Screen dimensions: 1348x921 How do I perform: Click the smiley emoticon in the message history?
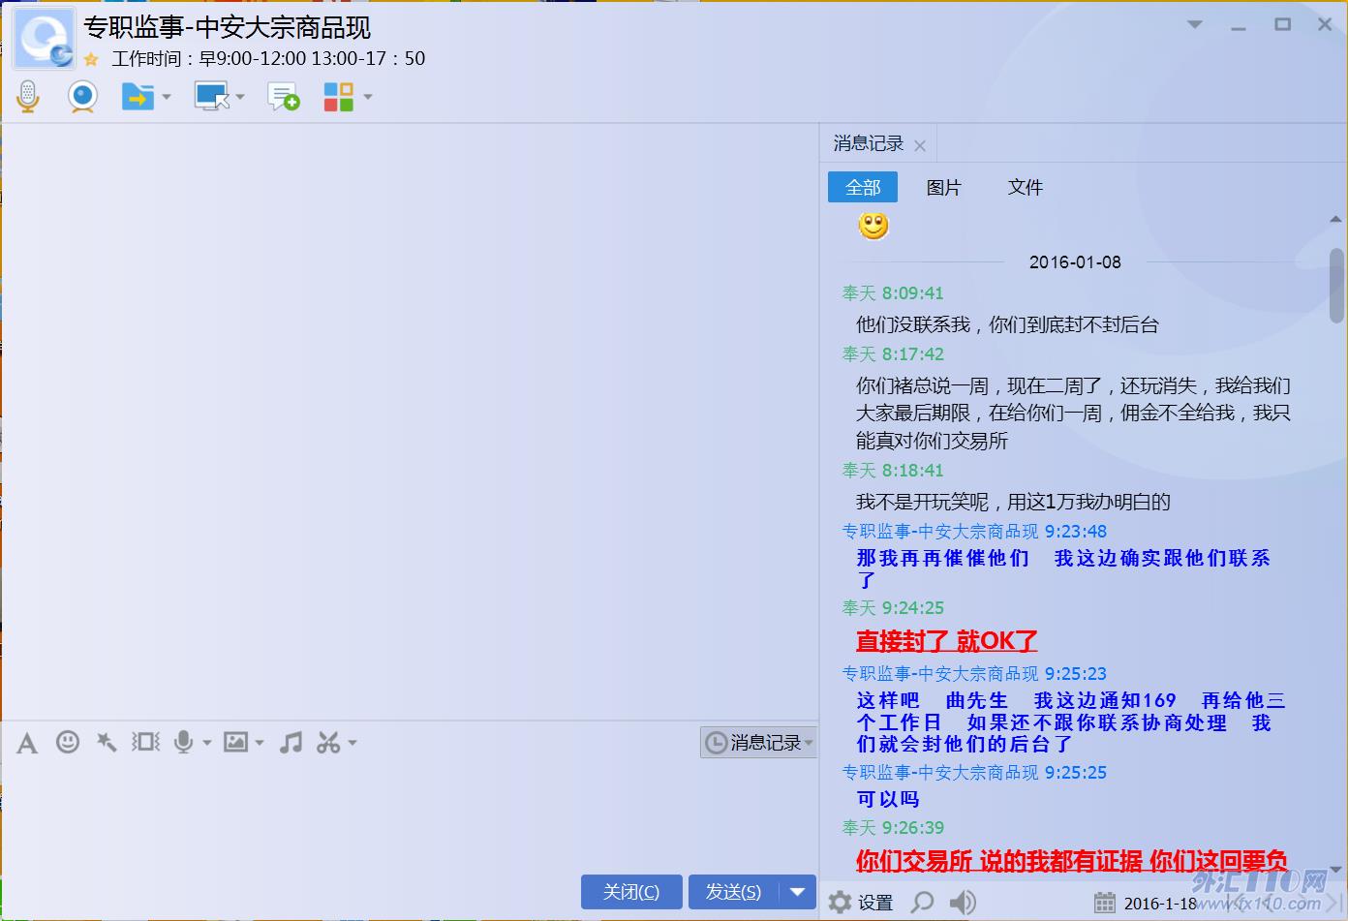point(873,226)
